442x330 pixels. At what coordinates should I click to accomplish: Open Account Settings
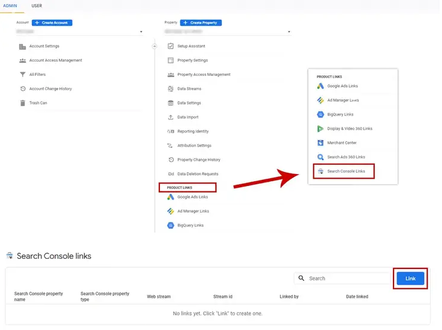pyautogui.click(x=44, y=46)
